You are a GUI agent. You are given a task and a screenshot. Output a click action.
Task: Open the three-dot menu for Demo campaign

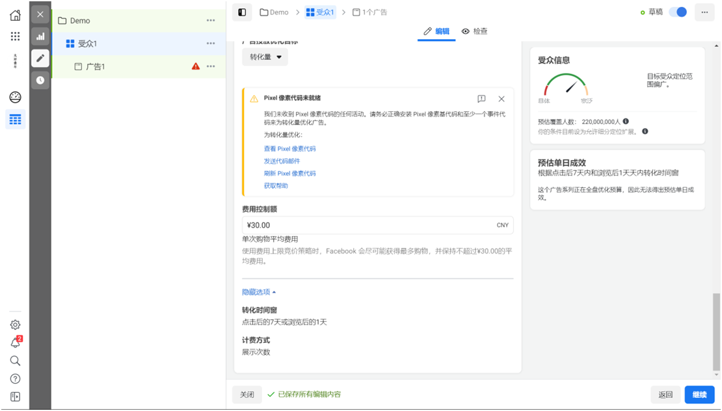point(211,20)
